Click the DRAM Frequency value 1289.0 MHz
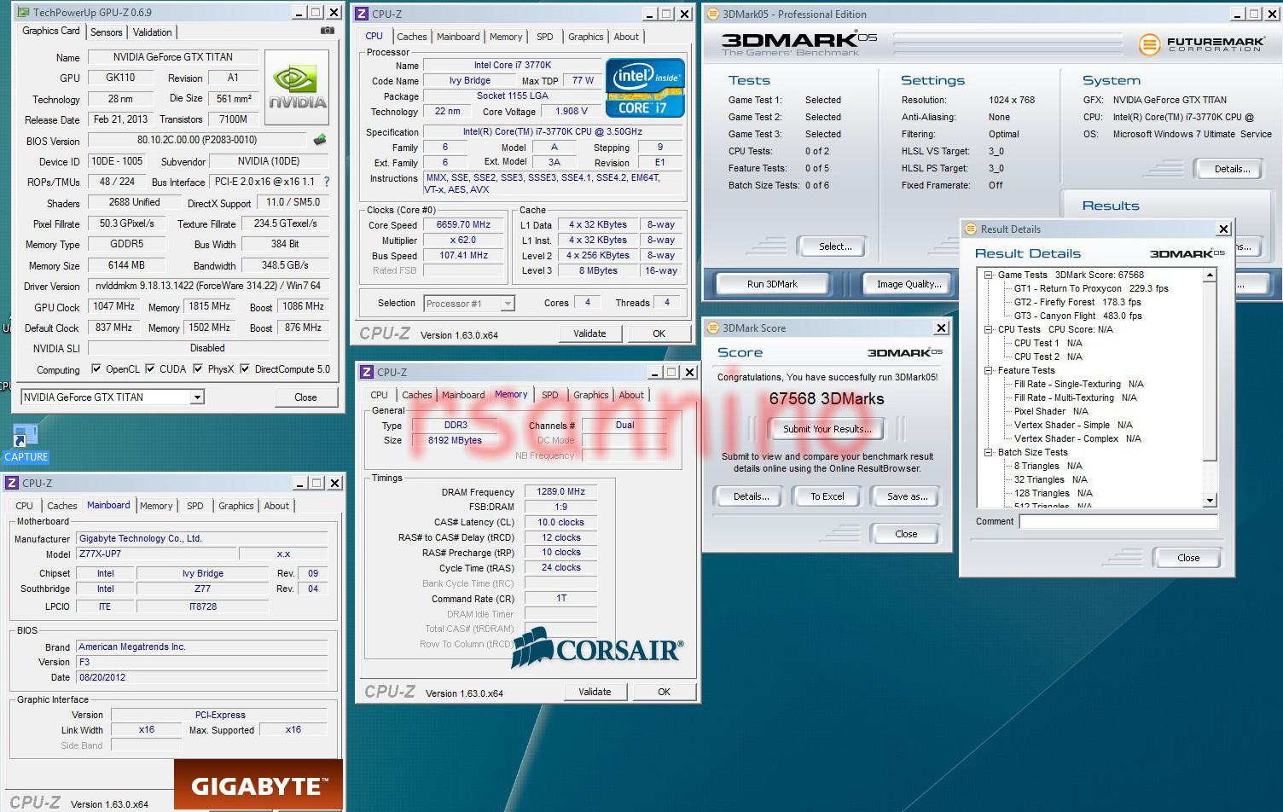This screenshot has width=1283, height=812. click(x=560, y=491)
